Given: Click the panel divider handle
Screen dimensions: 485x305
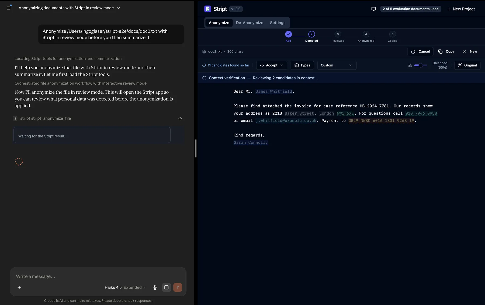Looking at the screenshot, I should [196, 148].
